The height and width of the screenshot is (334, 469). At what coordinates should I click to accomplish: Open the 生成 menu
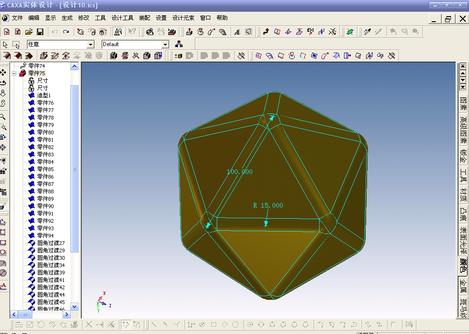(x=67, y=18)
